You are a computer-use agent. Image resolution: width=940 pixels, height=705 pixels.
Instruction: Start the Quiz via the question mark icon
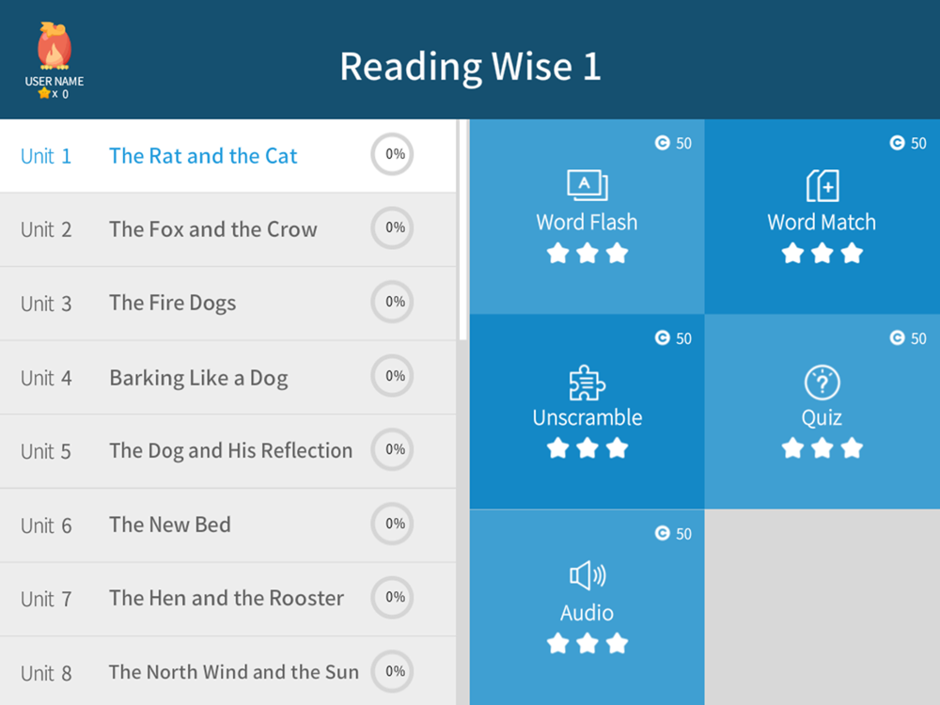coord(821,381)
